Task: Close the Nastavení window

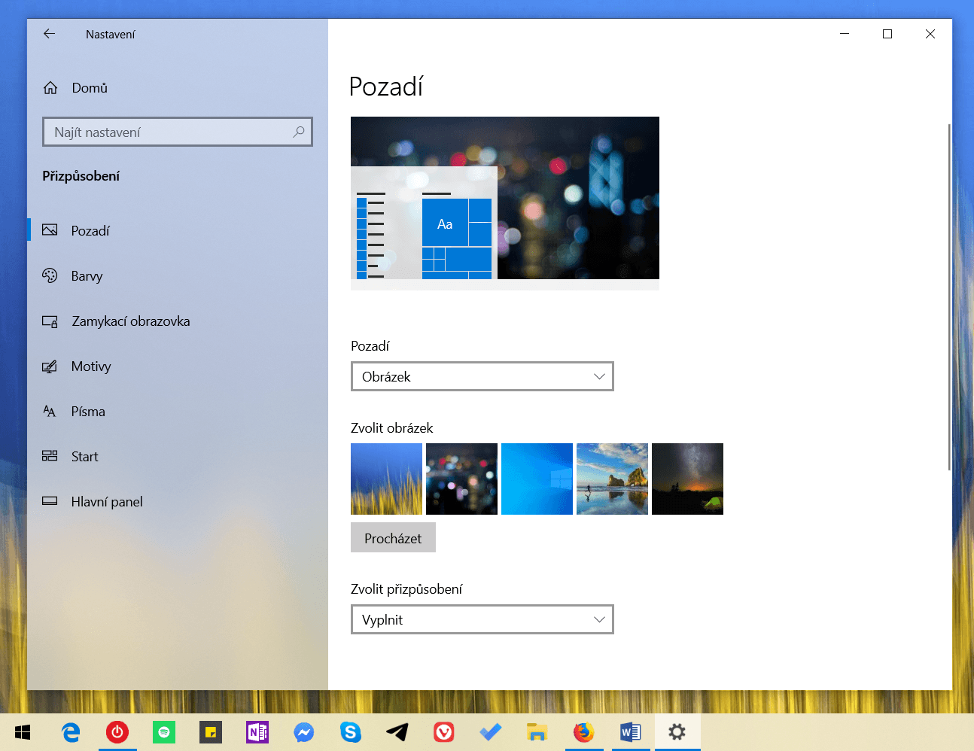Action: tap(930, 34)
